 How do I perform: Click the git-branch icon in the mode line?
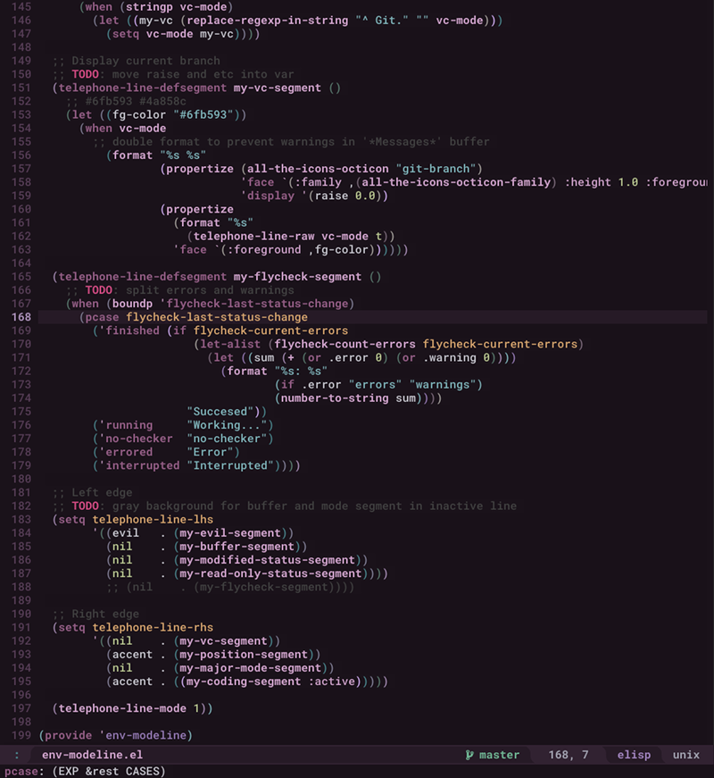(x=469, y=755)
